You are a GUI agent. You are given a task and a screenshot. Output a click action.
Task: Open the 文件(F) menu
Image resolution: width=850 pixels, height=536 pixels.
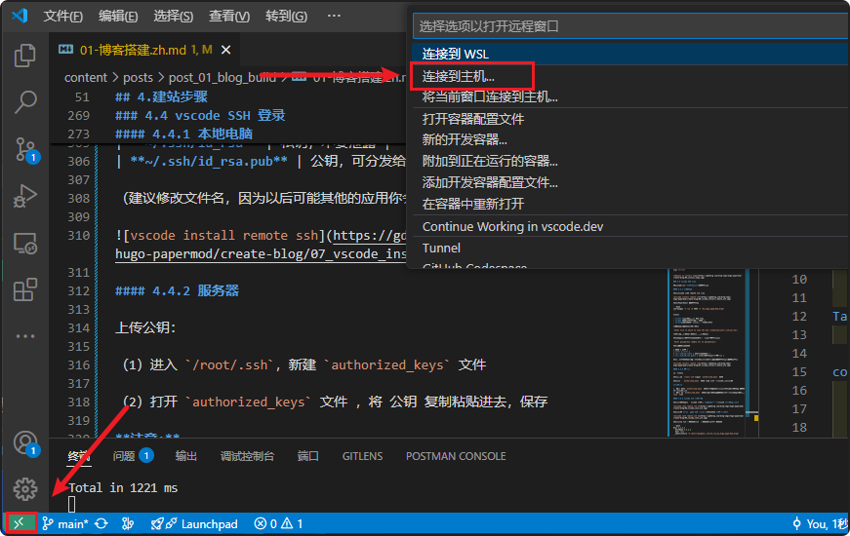[63, 17]
